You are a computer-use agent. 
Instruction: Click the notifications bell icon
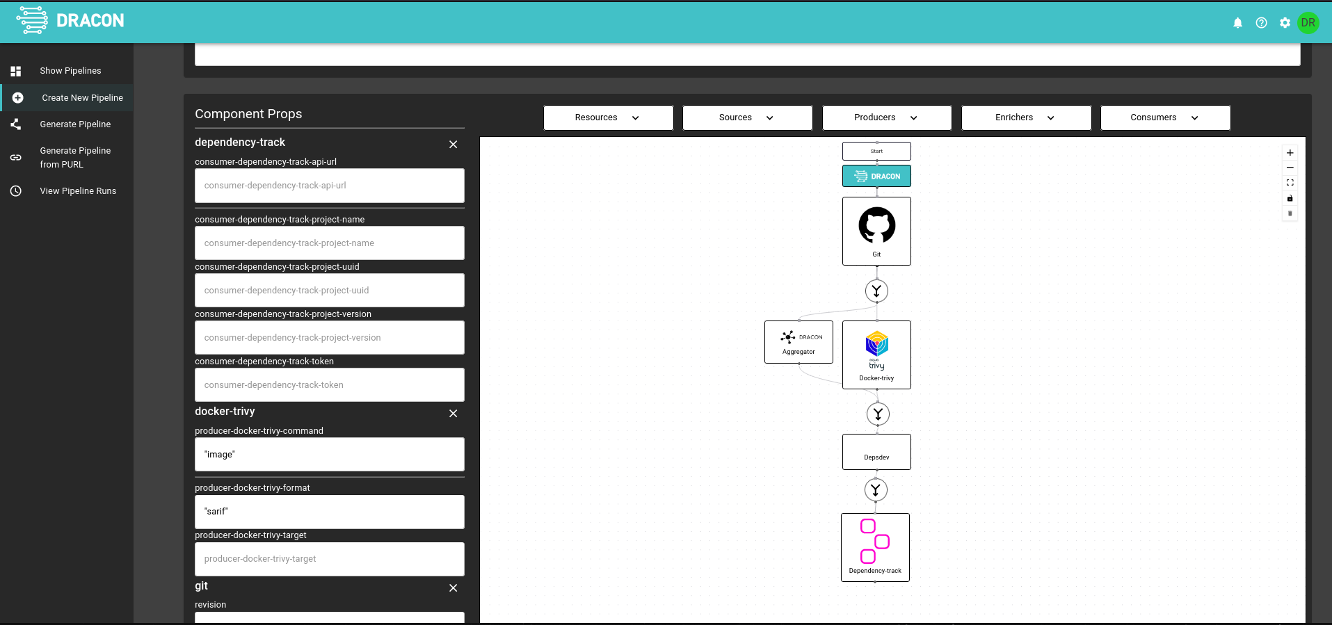pyautogui.click(x=1237, y=23)
